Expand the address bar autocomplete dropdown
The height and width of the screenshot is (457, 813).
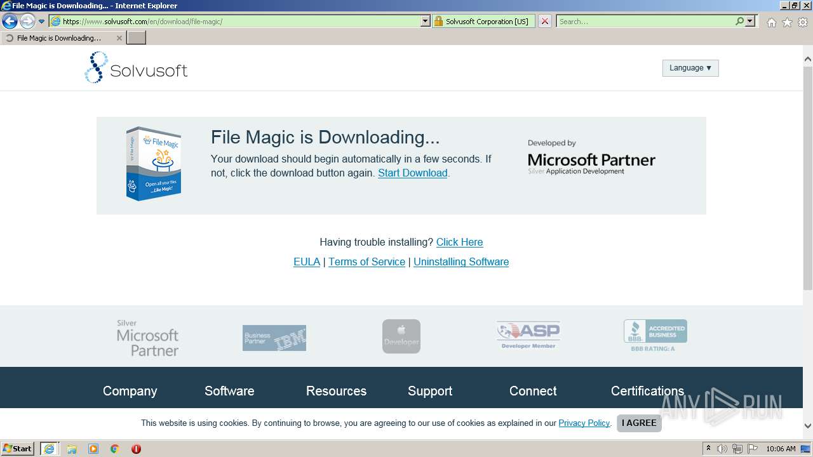(426, 21)
